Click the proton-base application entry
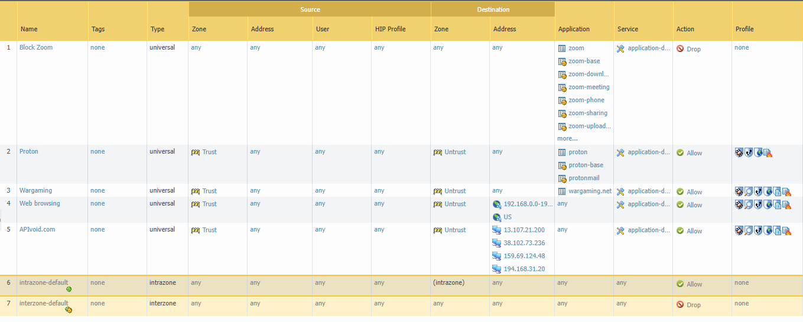The width and height of the screenshot is (803, 322). point(586,165)
